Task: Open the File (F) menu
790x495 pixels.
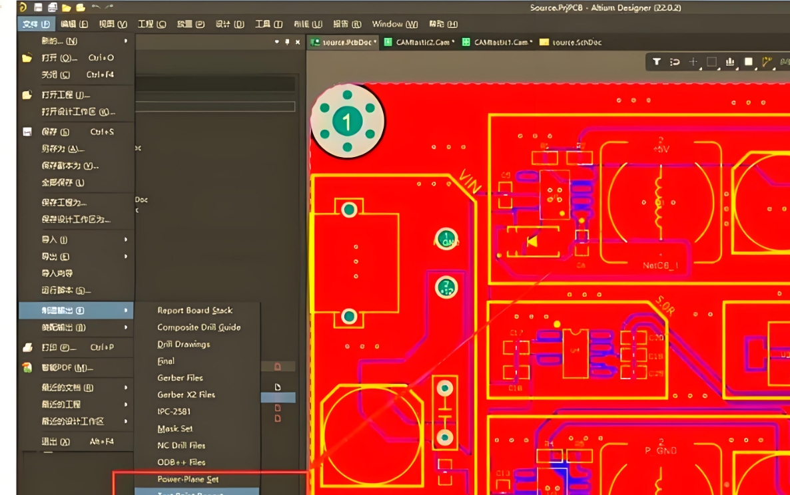Action: 36,24
